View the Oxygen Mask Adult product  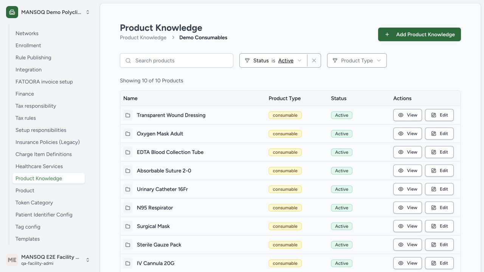click(408, 134)
